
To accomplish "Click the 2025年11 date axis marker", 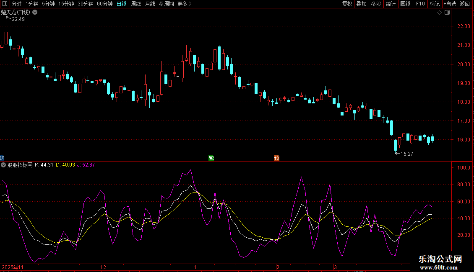I will pos(13,267).
